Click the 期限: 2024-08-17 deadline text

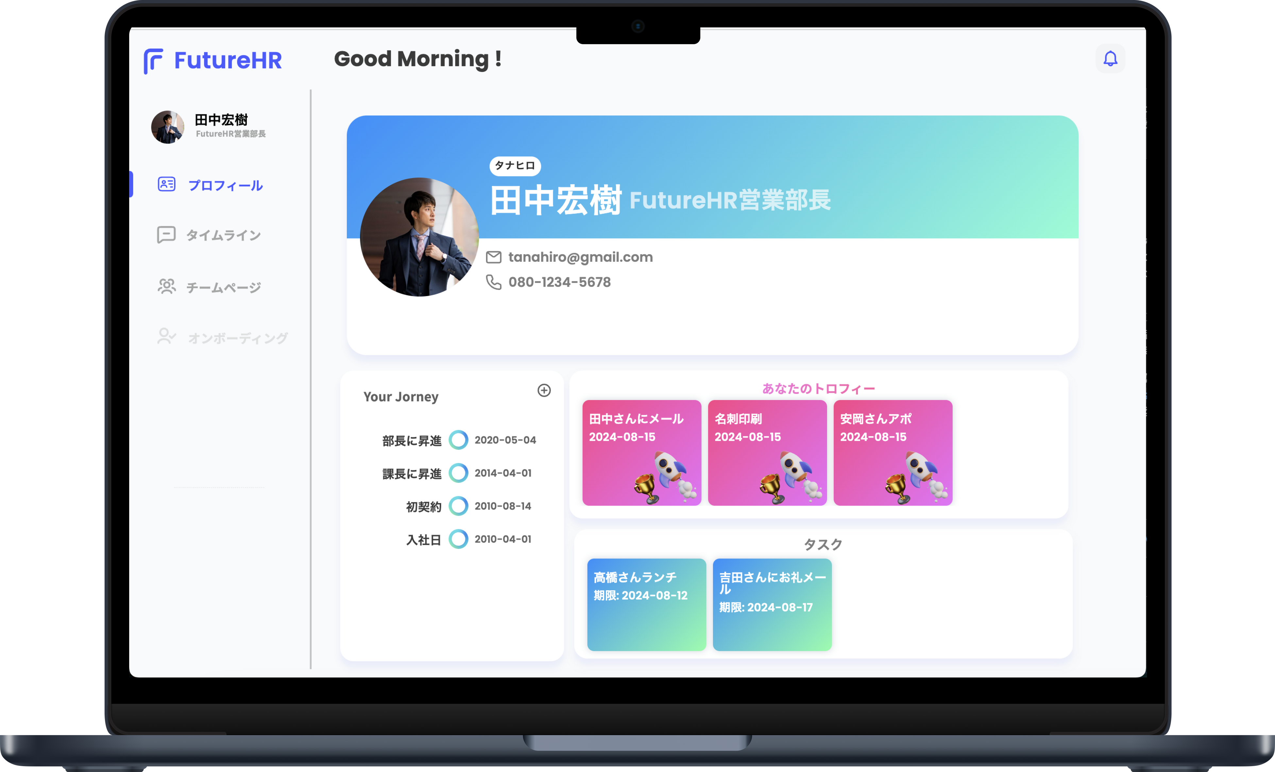click(x=766, y=608)
